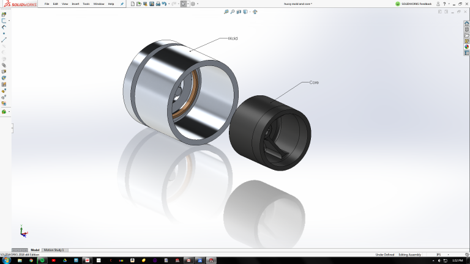Open the Options gear
Screen dimensions: 470x264
(193, 4)
